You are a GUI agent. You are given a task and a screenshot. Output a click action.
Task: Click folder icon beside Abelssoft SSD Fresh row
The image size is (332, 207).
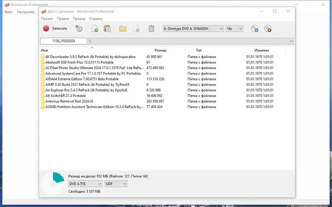[x=43, y=63]
